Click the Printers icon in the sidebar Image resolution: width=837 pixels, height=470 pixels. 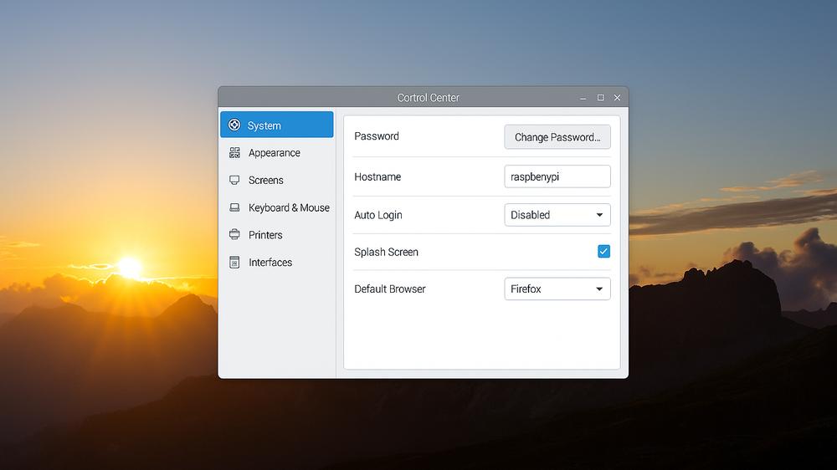click(234, 235)
